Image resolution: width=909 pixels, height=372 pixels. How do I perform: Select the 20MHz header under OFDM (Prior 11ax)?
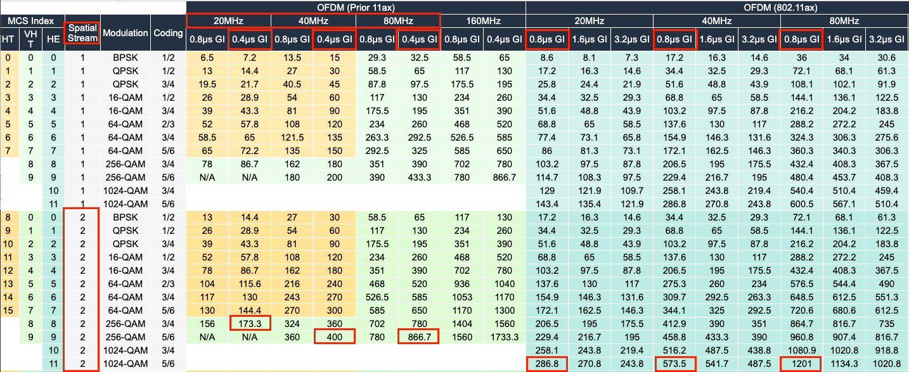[x=229, y=21]
